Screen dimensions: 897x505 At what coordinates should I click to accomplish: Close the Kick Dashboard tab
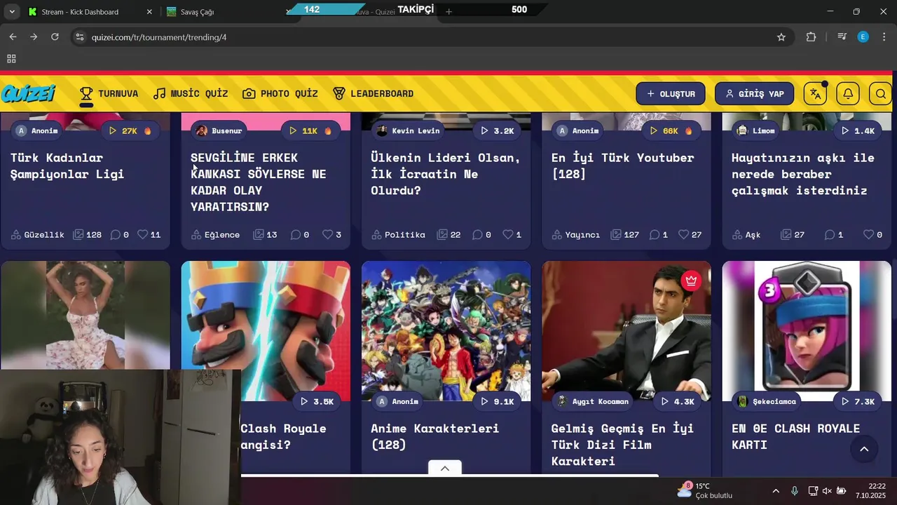click(x=149, y=12)
